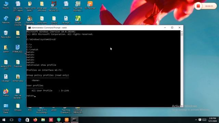Open the 'mesfin world bank 1' file
This screenshot has width=219, height=123.
(x=30, y=6)
